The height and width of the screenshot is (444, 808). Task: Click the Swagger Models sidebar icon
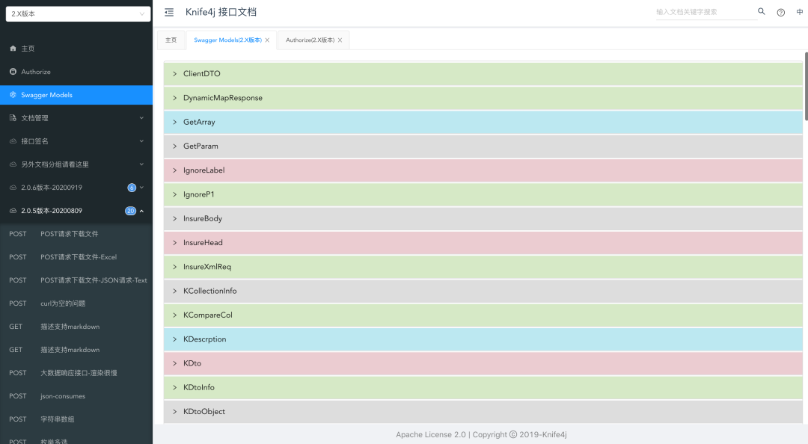13,95
